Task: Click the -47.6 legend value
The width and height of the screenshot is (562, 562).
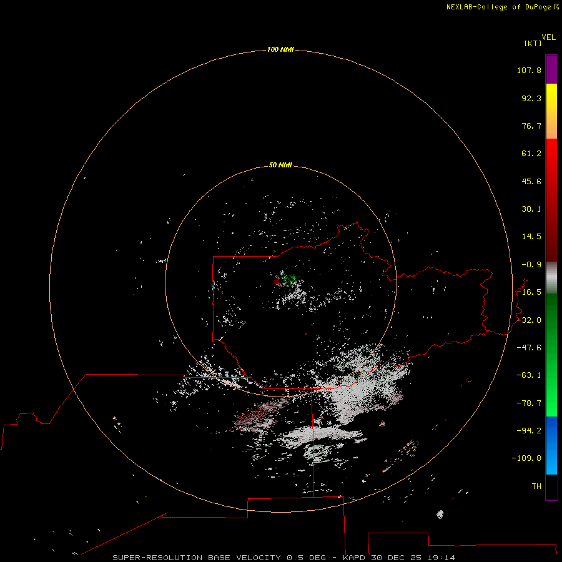Action: tap(529, 348)
